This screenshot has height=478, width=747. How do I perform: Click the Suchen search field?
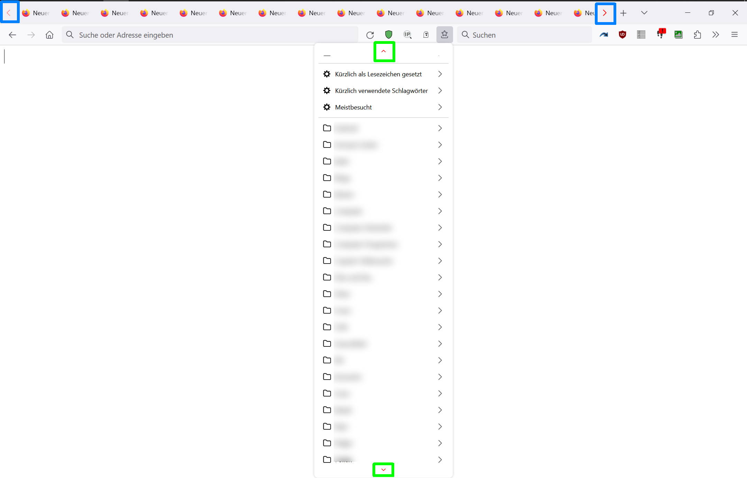pos(524,35)
